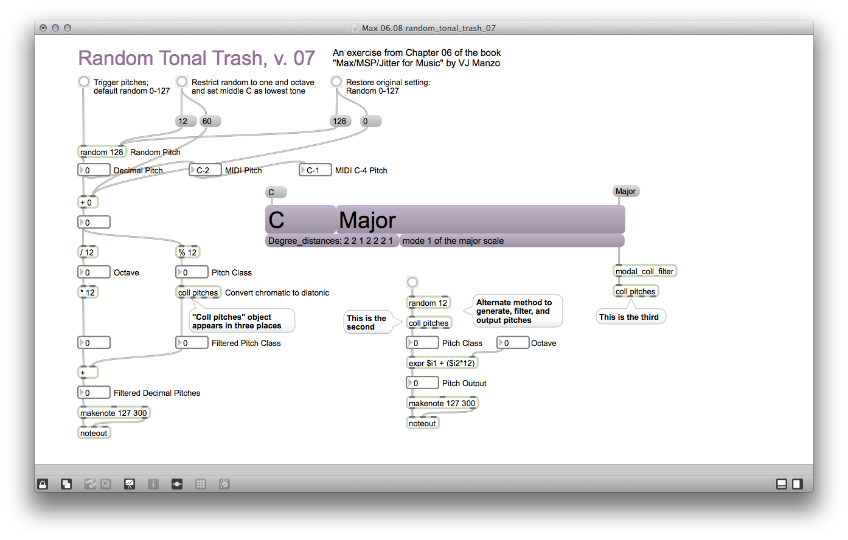Select noteout below Filtered Decimal Pitches chain
This screenshot has width=848, height=540.
click(x=94, y=433)
